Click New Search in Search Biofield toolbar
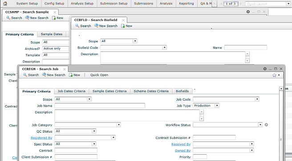Viewport: 292px width, 161px height. pyautogui.click(x=106, y=26)
